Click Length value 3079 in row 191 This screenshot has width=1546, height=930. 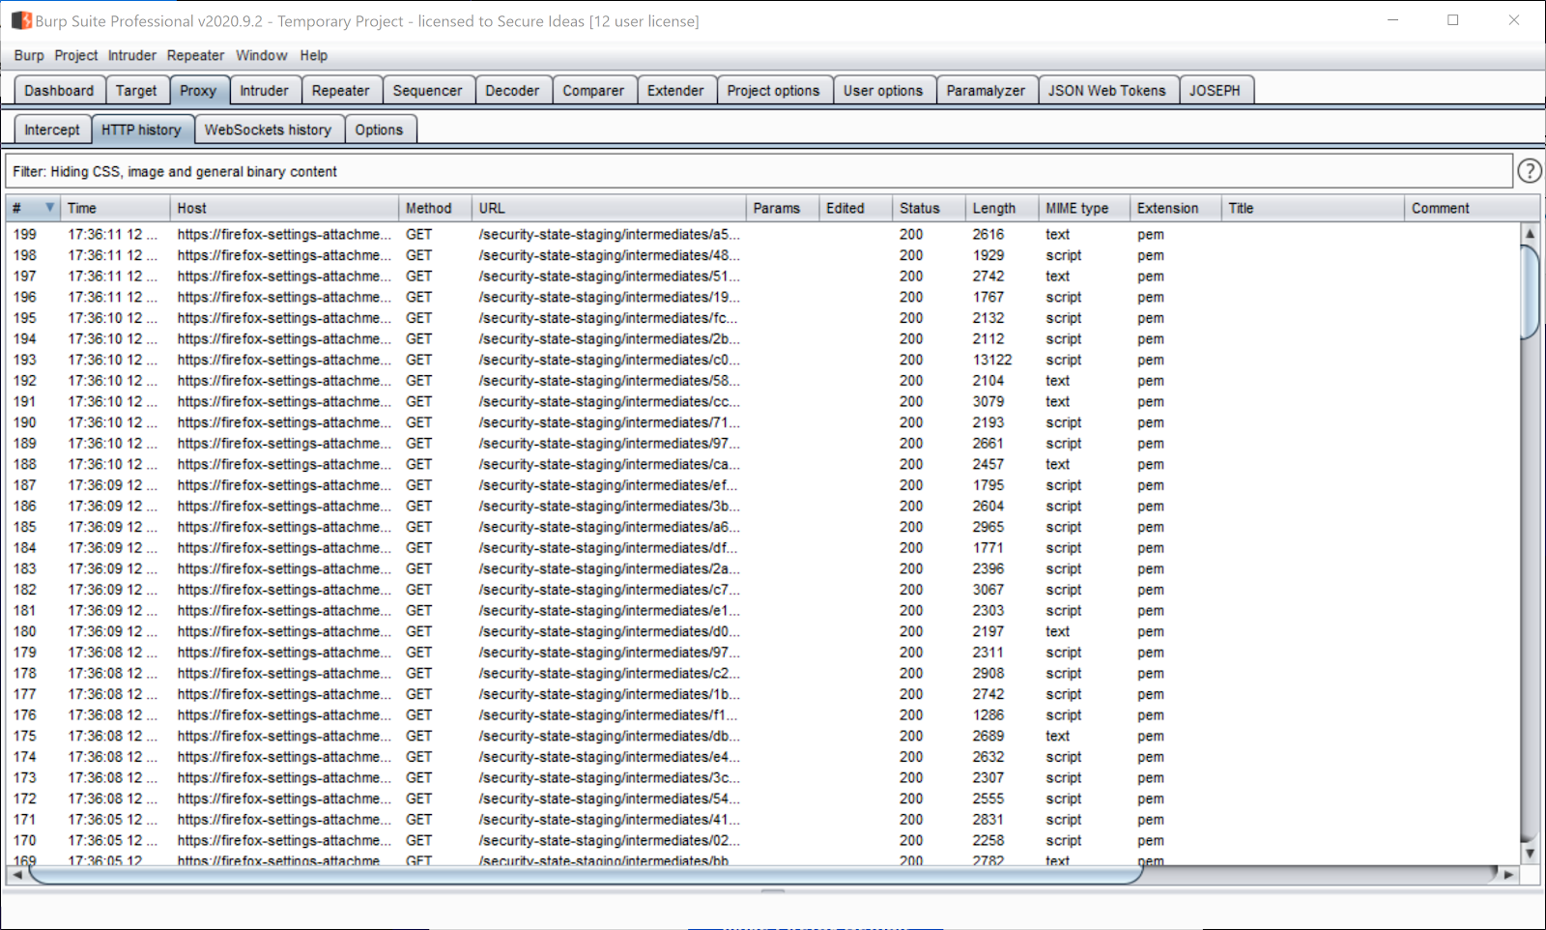(988, 401)
